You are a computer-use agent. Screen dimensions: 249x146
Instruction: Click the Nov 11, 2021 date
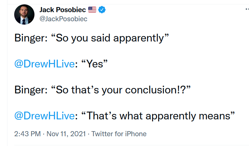(x=66, y=134)
